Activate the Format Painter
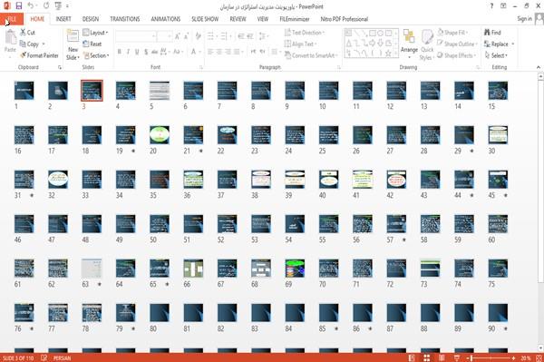The width and height of the screenshot is (544, 362). point(39,55)
